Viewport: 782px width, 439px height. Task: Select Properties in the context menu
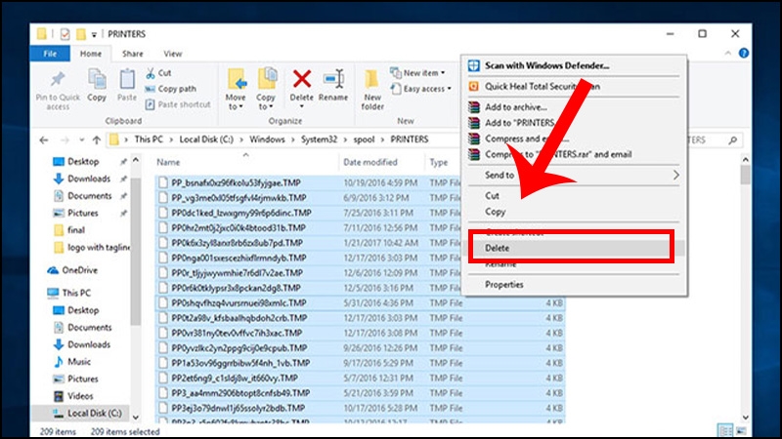pyautogui.click(x=504, y=285)
